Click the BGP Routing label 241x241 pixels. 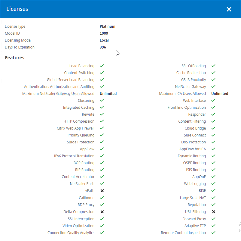click(x=84, y=163)
